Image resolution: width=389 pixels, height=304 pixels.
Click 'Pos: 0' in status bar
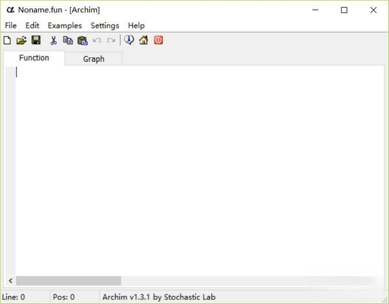(x=64, y=297)
